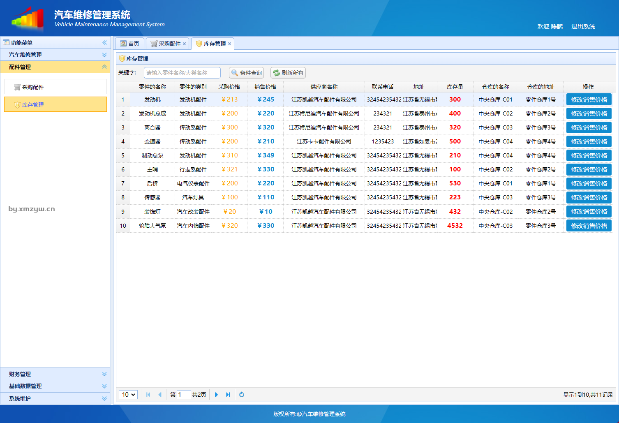Switch to the 首页 tab
Screen dimensions: 619x423
pyautogui.click(x=129, y=44)
